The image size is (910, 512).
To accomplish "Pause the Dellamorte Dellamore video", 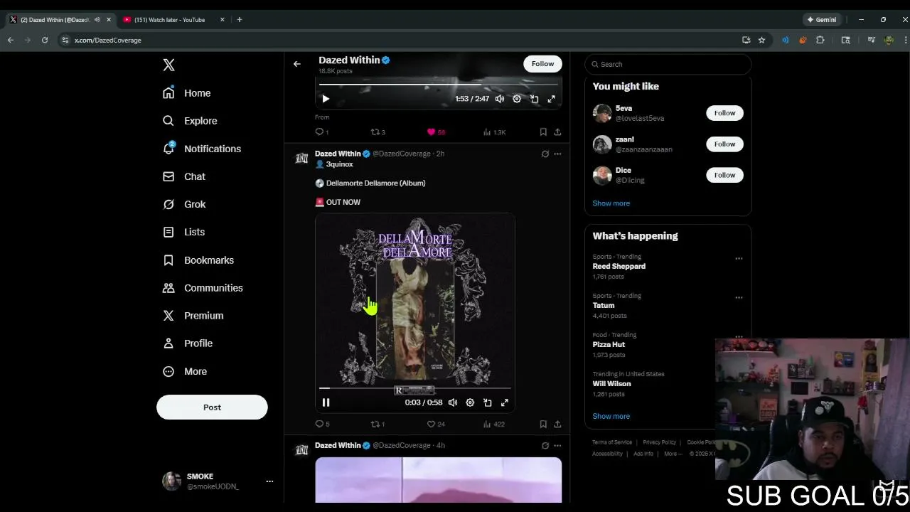I will pos(326,402).
